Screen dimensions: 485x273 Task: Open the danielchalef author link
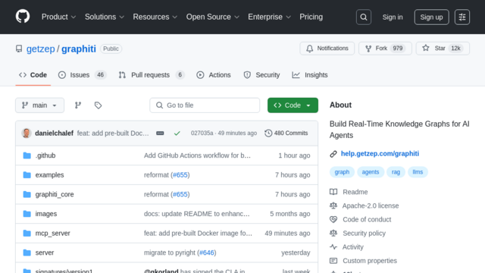(54, 133)
